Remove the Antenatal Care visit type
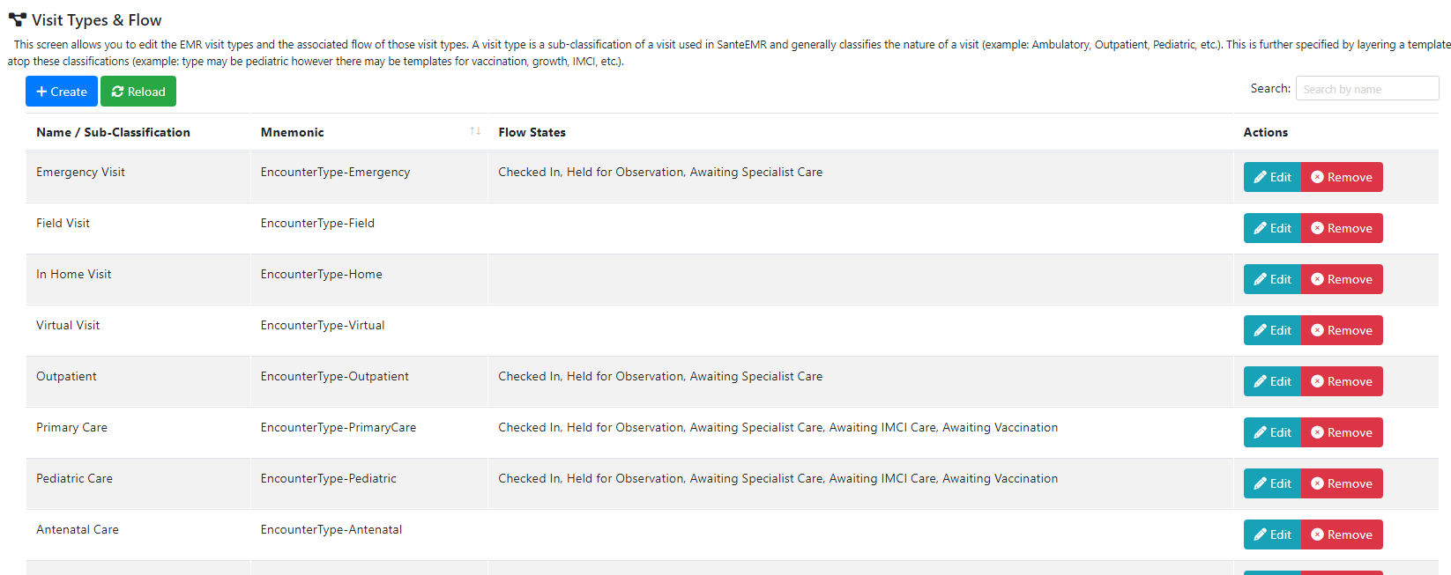The image size is (1451, 575). click(x=1341, y=534)
